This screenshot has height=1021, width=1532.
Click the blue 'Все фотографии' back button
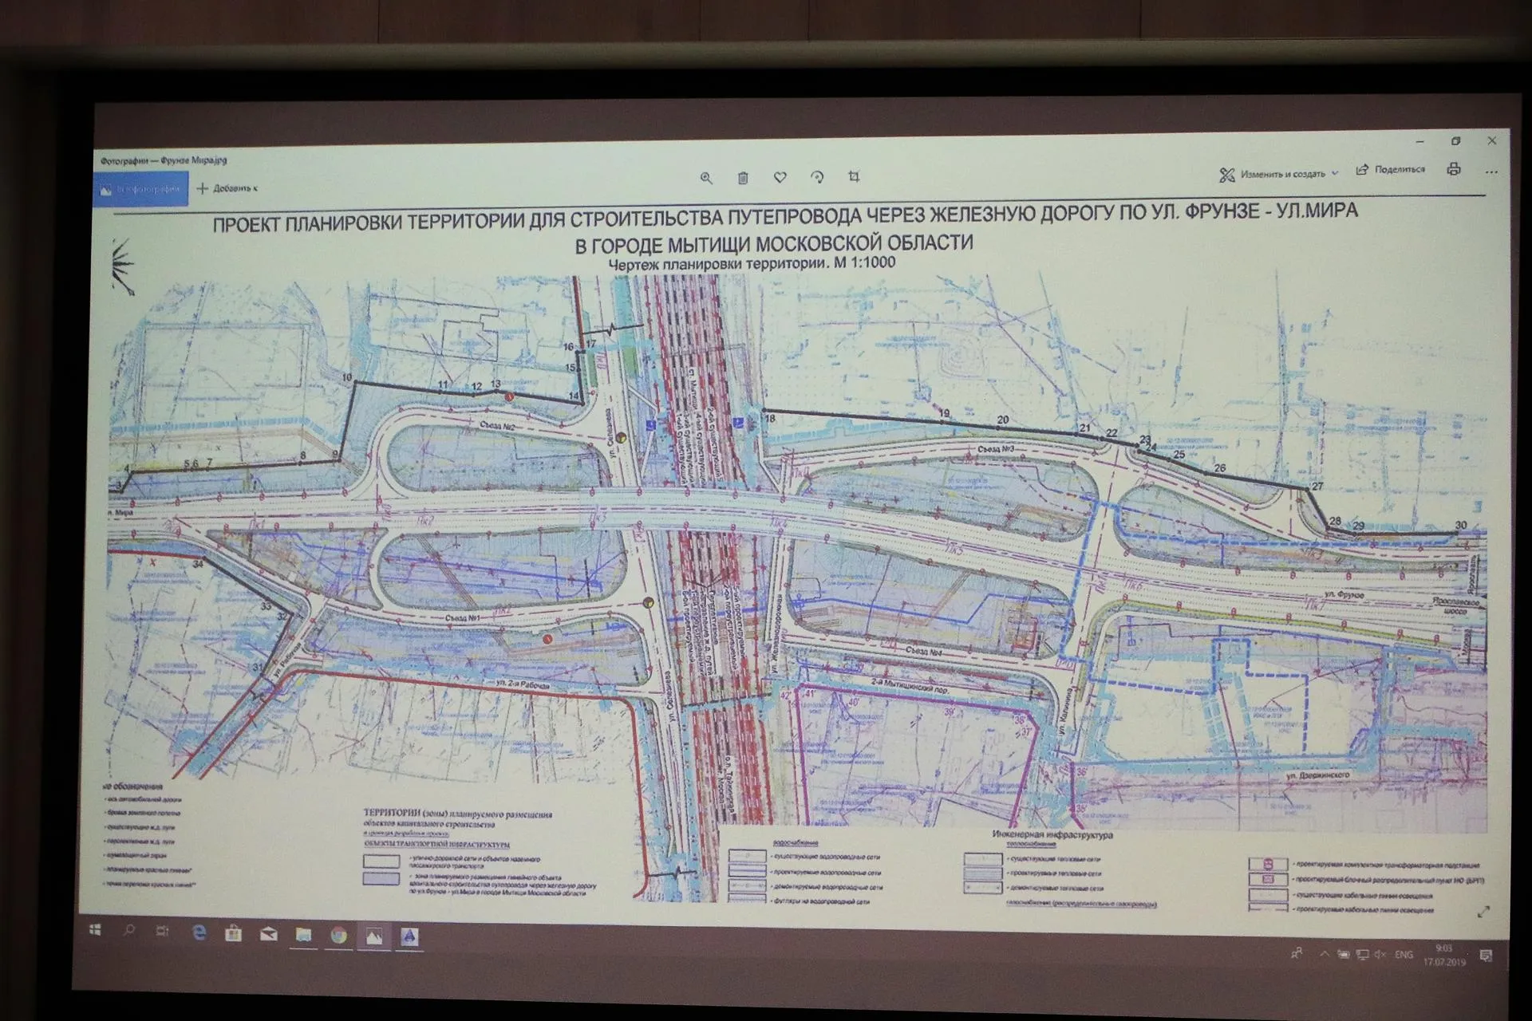[140, 190]
